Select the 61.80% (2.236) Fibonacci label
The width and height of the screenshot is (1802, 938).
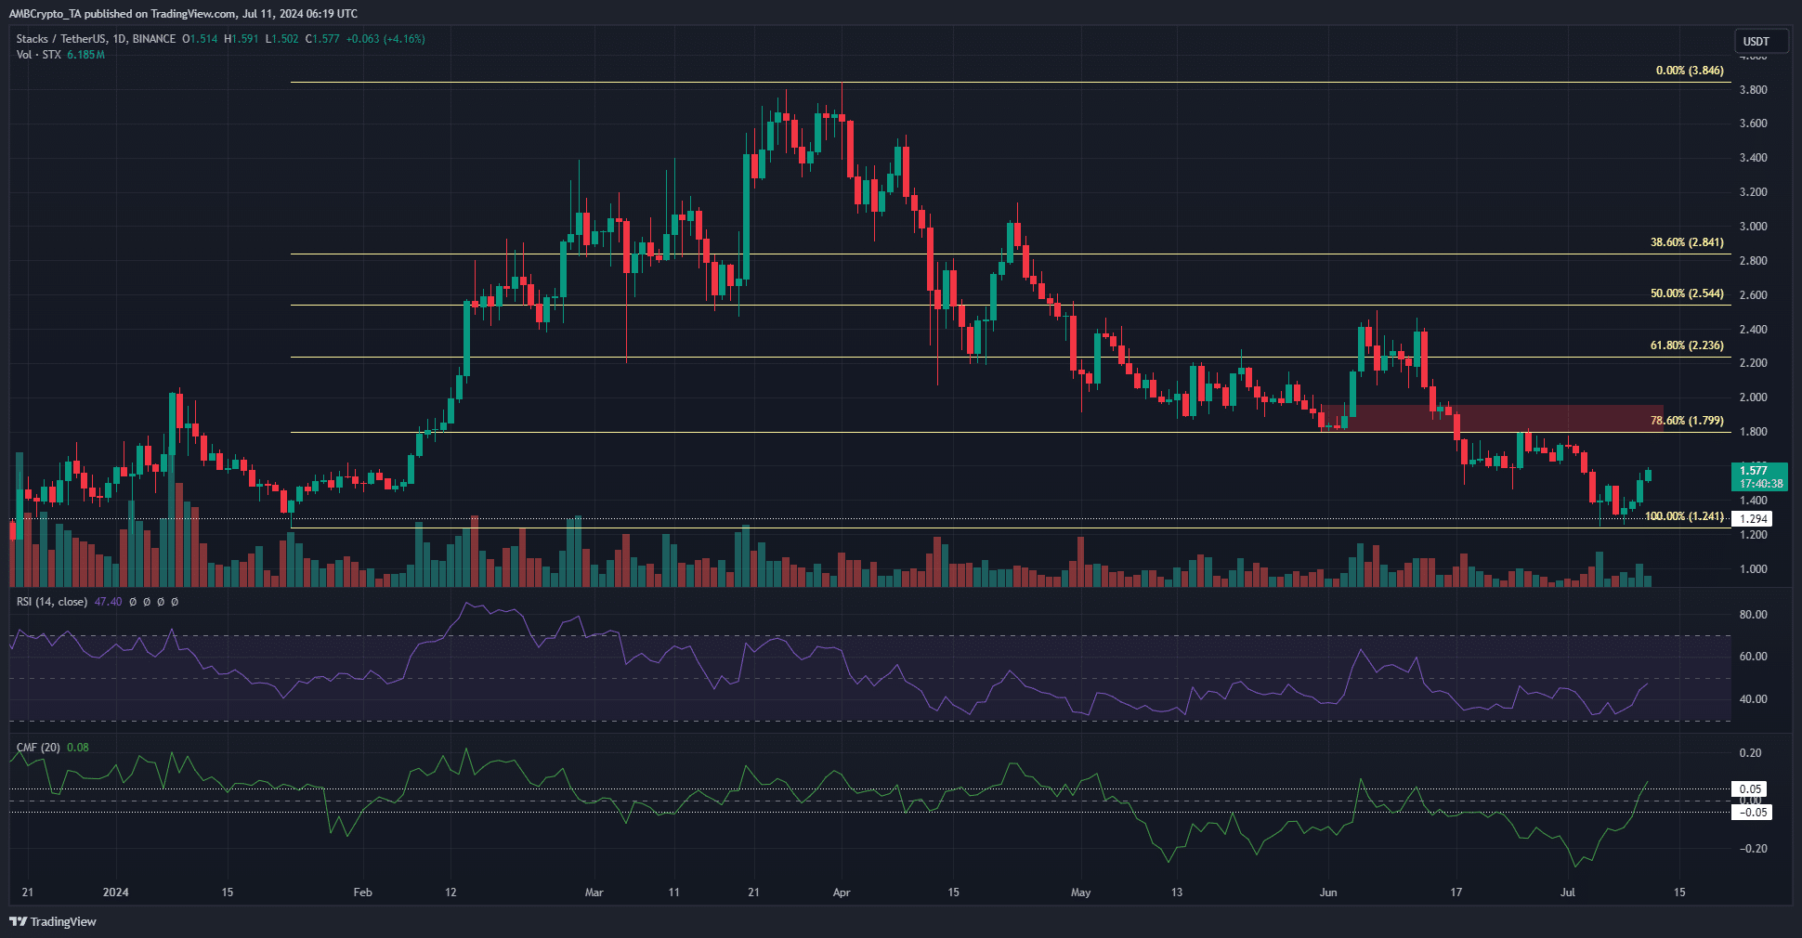click(x=1687, y=345)
